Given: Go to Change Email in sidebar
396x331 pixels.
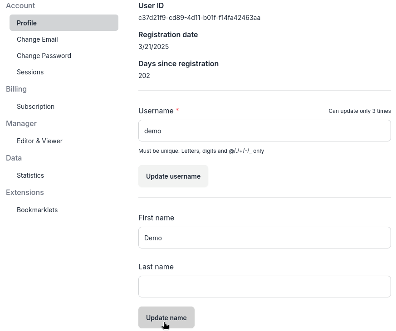Looking at the screenshot, I should coord(37,39).
